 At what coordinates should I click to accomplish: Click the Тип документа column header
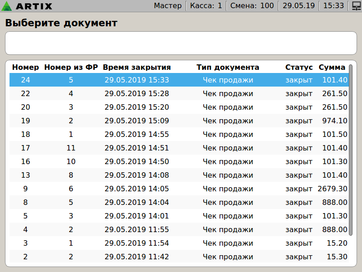pyautogui.click(x=228, y=67)
